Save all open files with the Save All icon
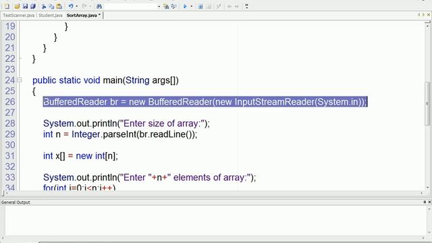The image size is (432, 243). click(x=33, y=6)
